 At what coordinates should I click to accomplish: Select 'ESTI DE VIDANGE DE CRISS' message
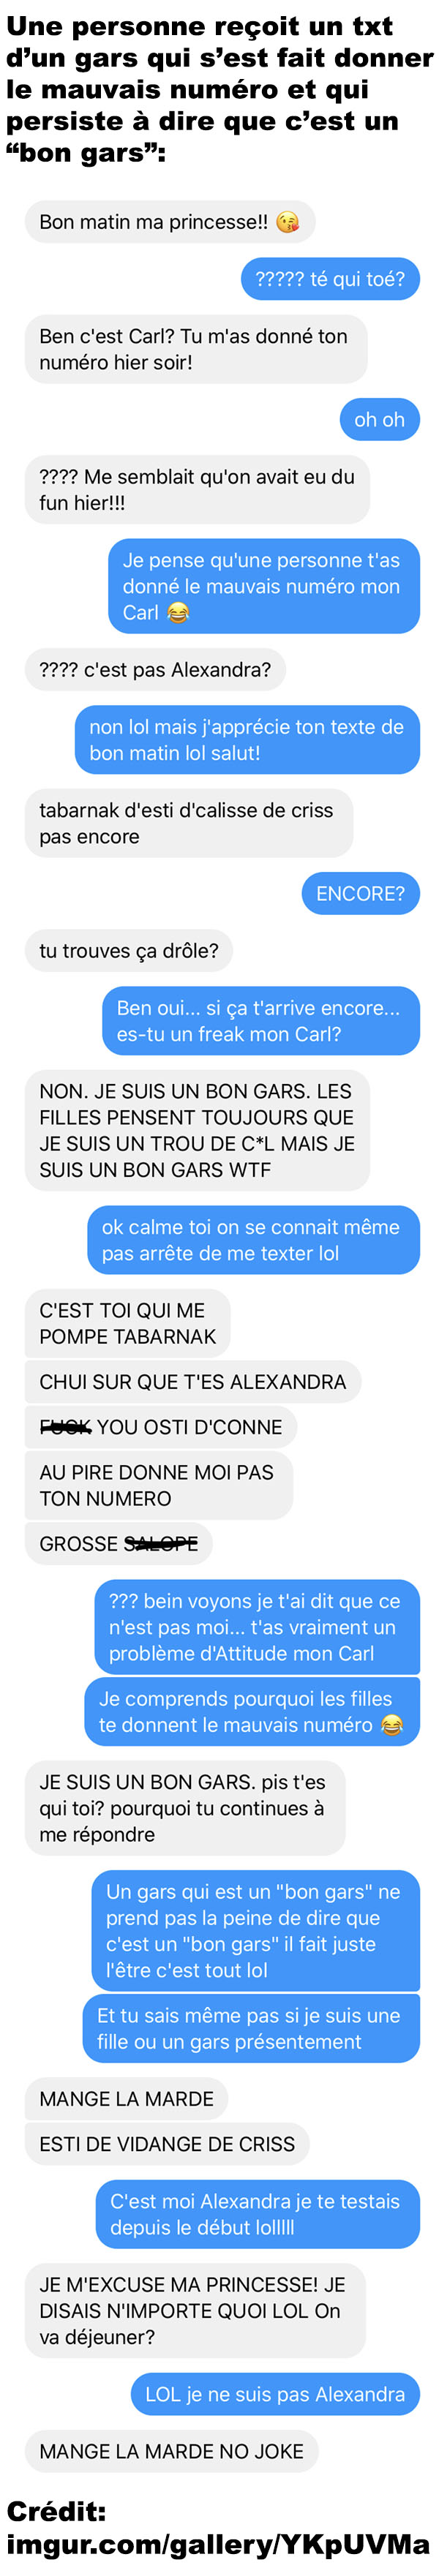(167, 2143)
